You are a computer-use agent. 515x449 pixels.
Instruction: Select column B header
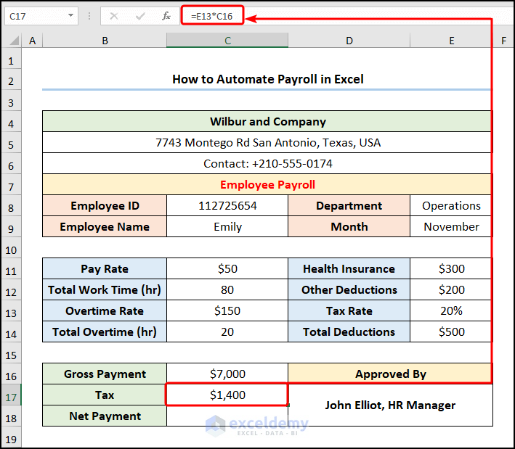[105, 41]
